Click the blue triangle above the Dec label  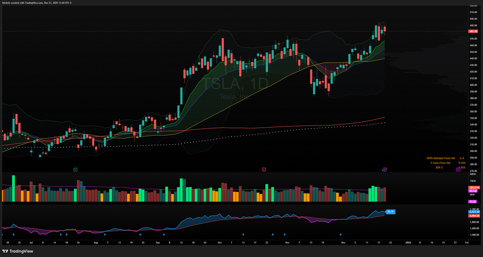[341, 234]
